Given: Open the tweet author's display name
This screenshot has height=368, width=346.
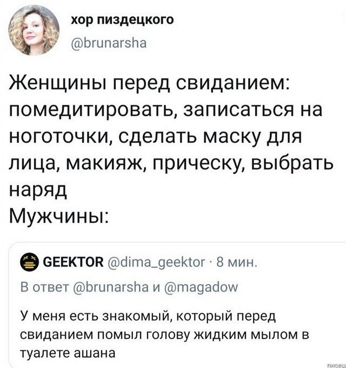Looking at the screenshot, I should click(x=115, y=21).
